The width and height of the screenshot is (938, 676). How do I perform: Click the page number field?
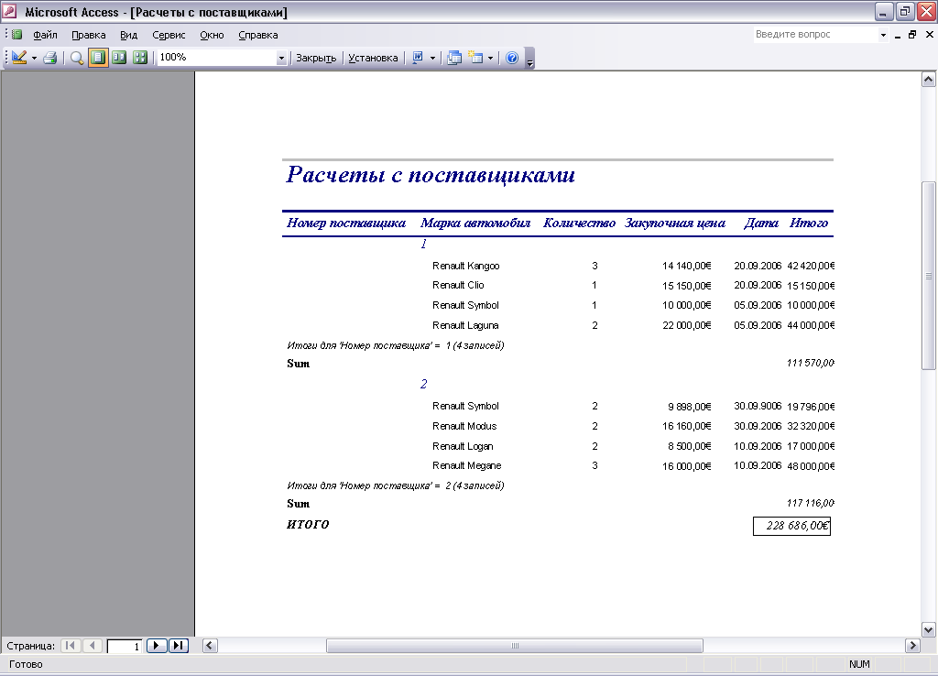pyautogui.click(x=125, y=646)
